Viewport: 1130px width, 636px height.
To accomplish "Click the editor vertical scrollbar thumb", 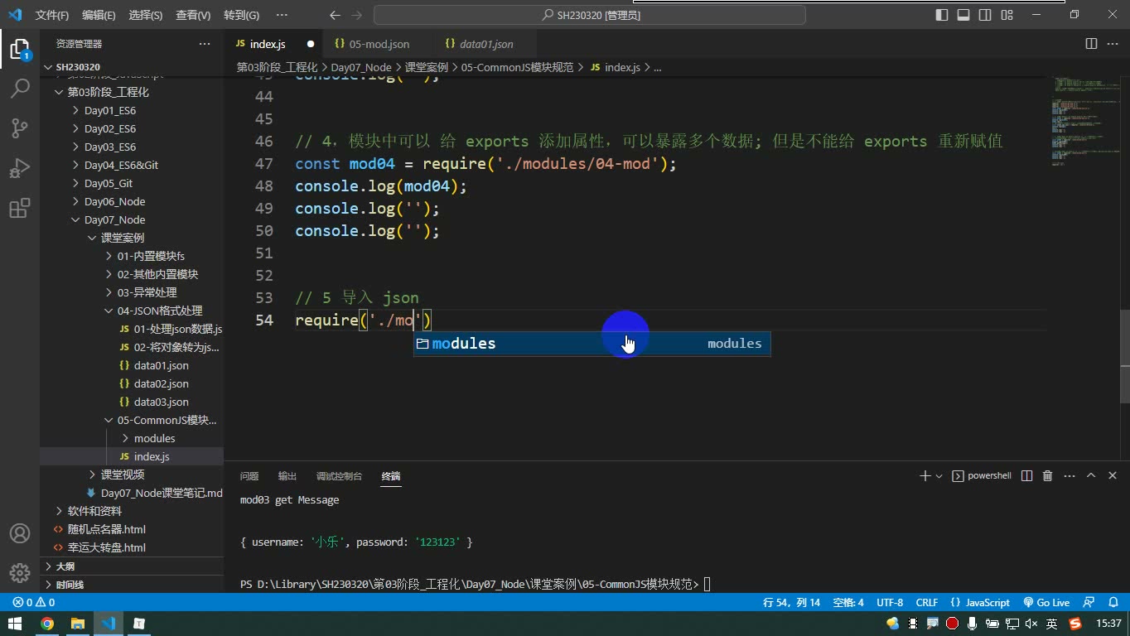I will 1124,338.
